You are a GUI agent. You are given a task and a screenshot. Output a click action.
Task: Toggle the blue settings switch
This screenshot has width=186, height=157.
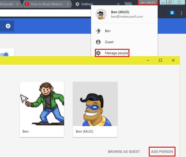(4, 54)
